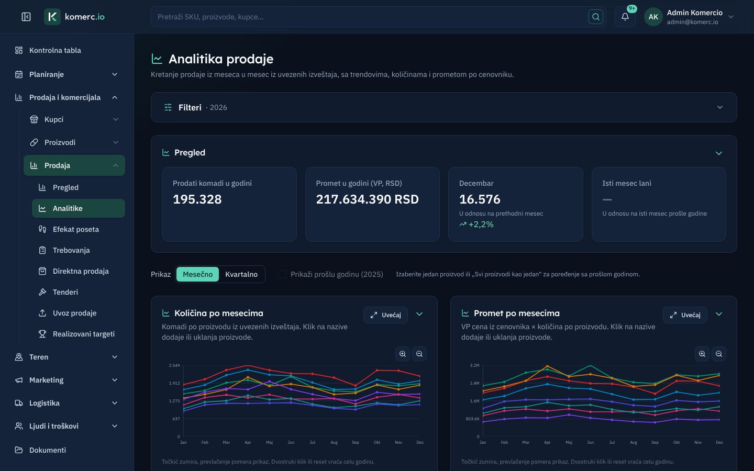Enable Prikaži prošlu godinu (2025) checkbox
This screenshot has width=754, height=471.
pyautogui.click(x=282, y=274)
